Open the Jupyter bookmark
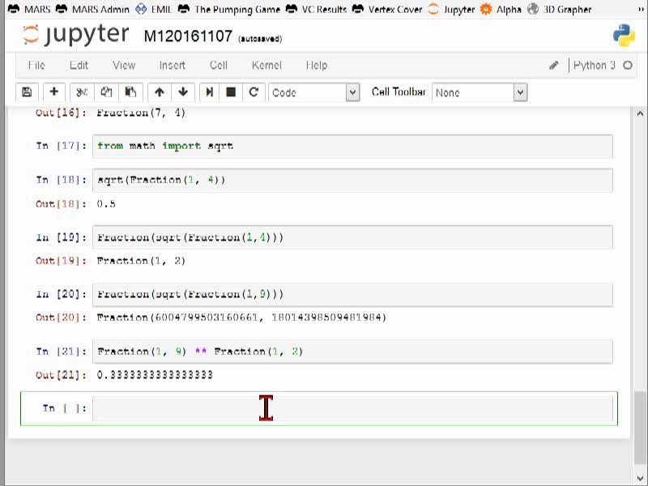Image resolution: width=648 pixels, height=486 pixels. 451,9
